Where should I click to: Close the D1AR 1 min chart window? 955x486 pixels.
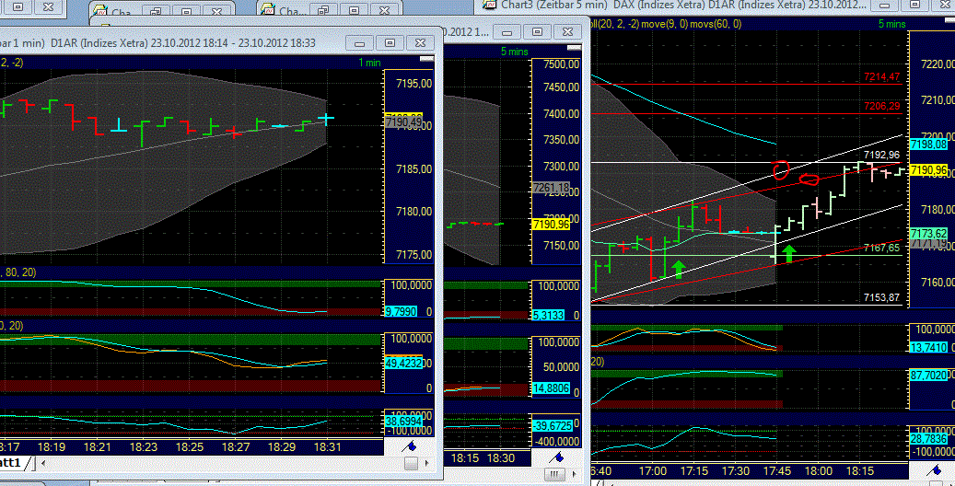[420, 42]
